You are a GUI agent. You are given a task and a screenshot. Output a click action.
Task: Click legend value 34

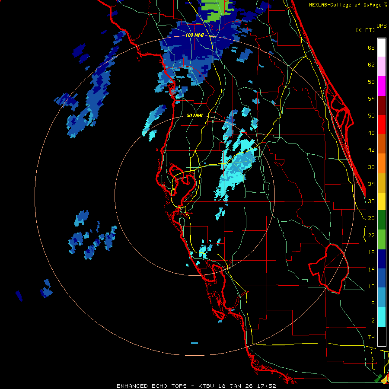(x=371, y=184)
